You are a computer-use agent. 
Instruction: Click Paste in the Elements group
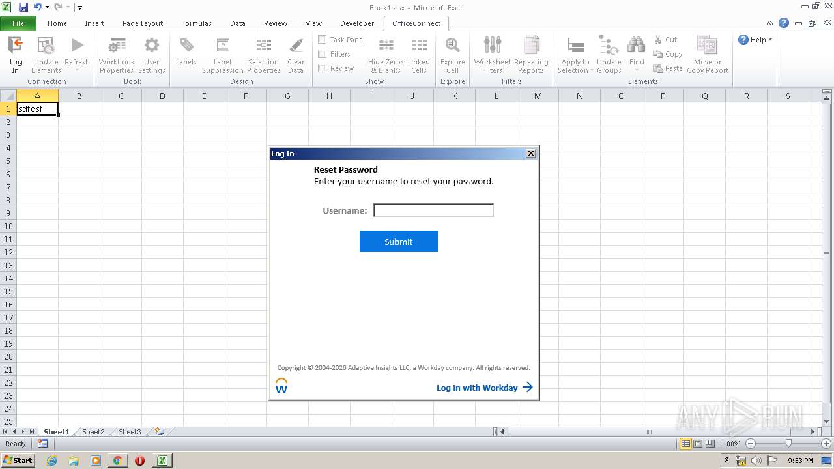tap(668, 68)
